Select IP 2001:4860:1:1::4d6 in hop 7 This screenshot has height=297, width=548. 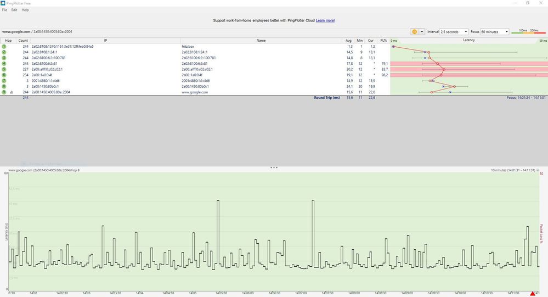tap(46, 81)
